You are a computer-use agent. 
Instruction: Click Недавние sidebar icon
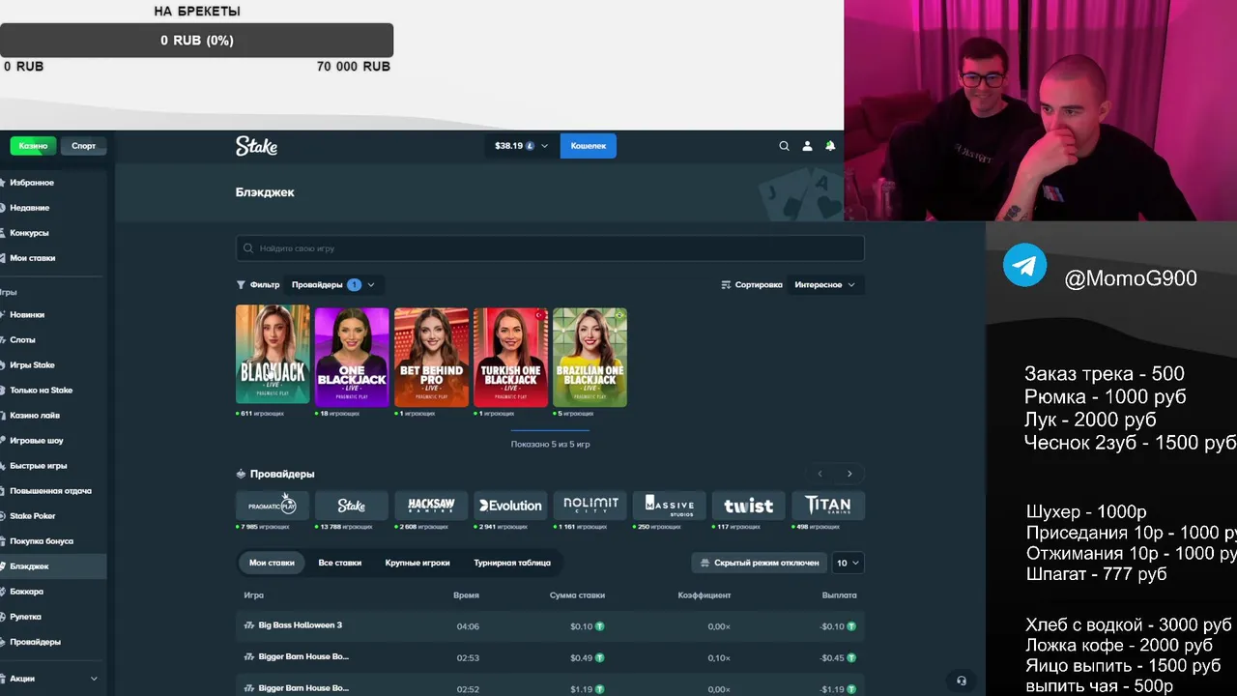click(x=3, y=208)
